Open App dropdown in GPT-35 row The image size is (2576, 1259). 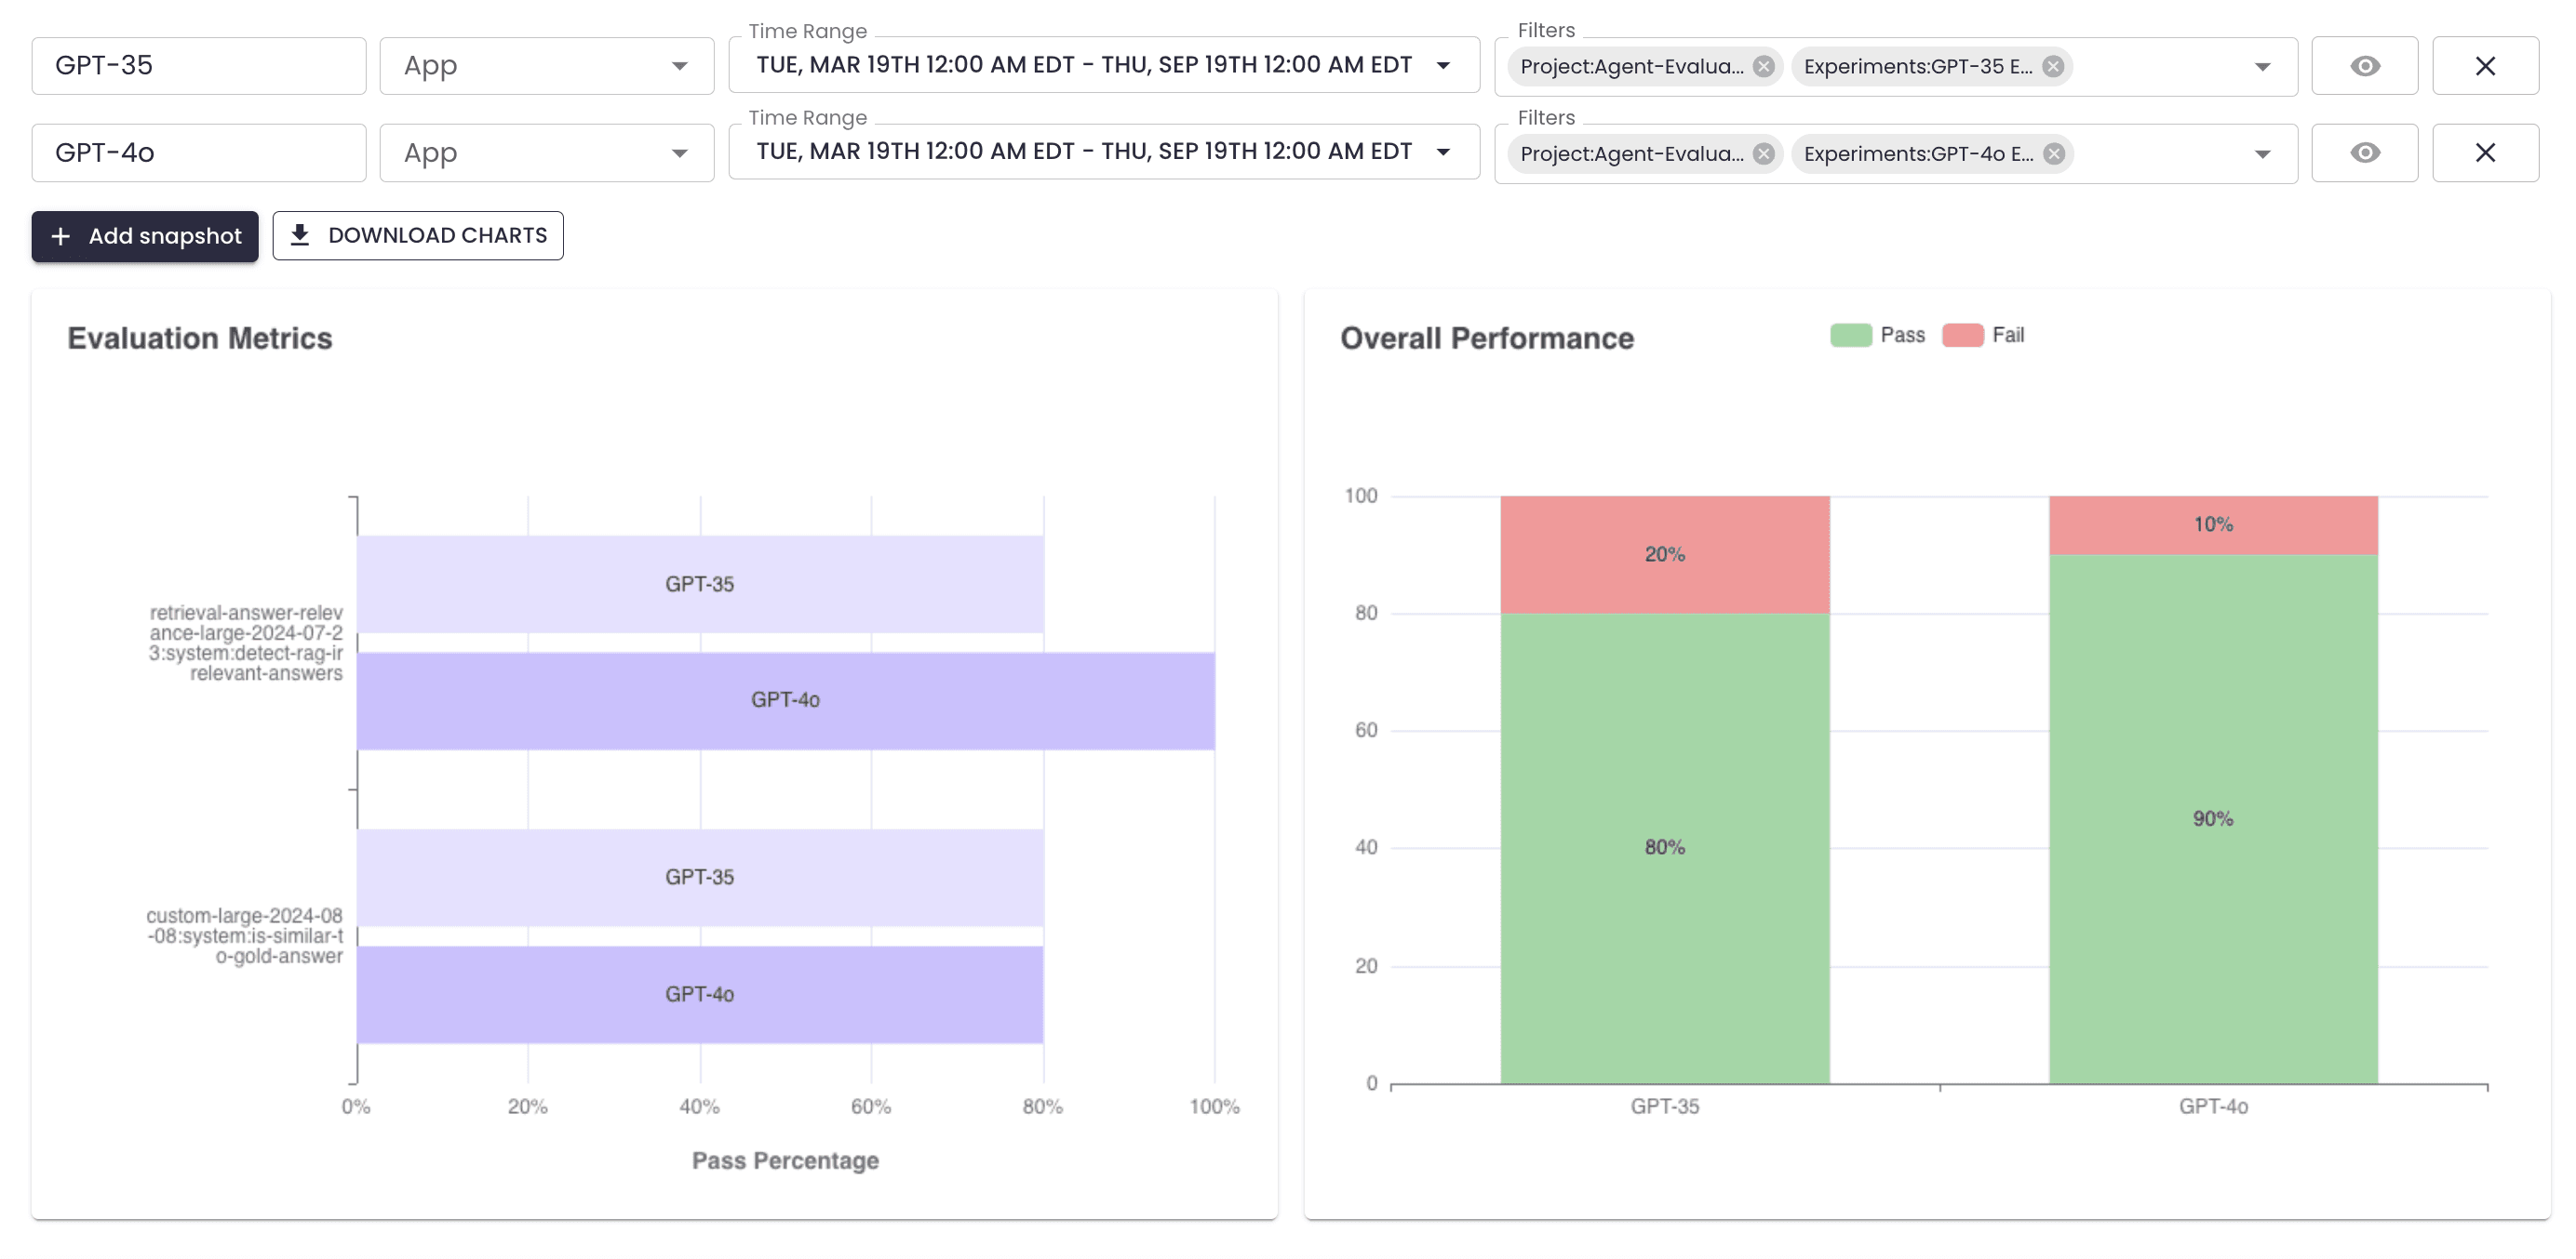(x=547, y=66)
